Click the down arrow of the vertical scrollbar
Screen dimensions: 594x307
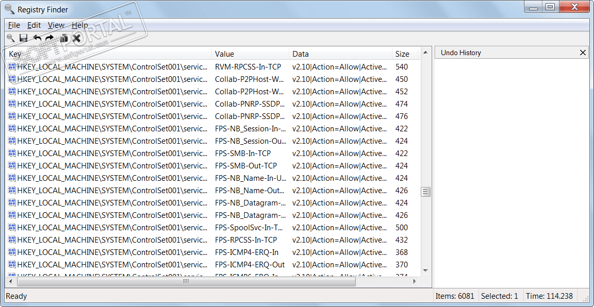[x=425, y=270]
